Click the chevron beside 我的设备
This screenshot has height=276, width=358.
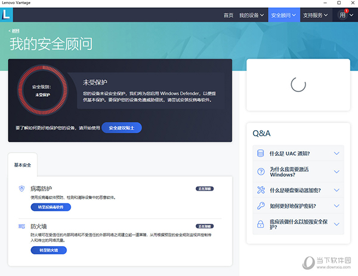coord(262,16)
